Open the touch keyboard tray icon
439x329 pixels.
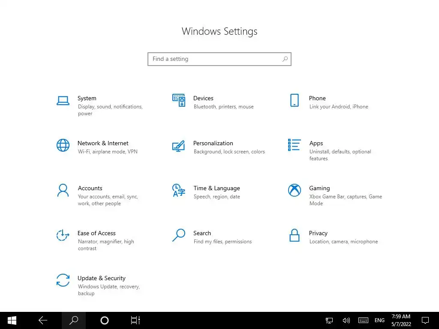tap(363, 320)
